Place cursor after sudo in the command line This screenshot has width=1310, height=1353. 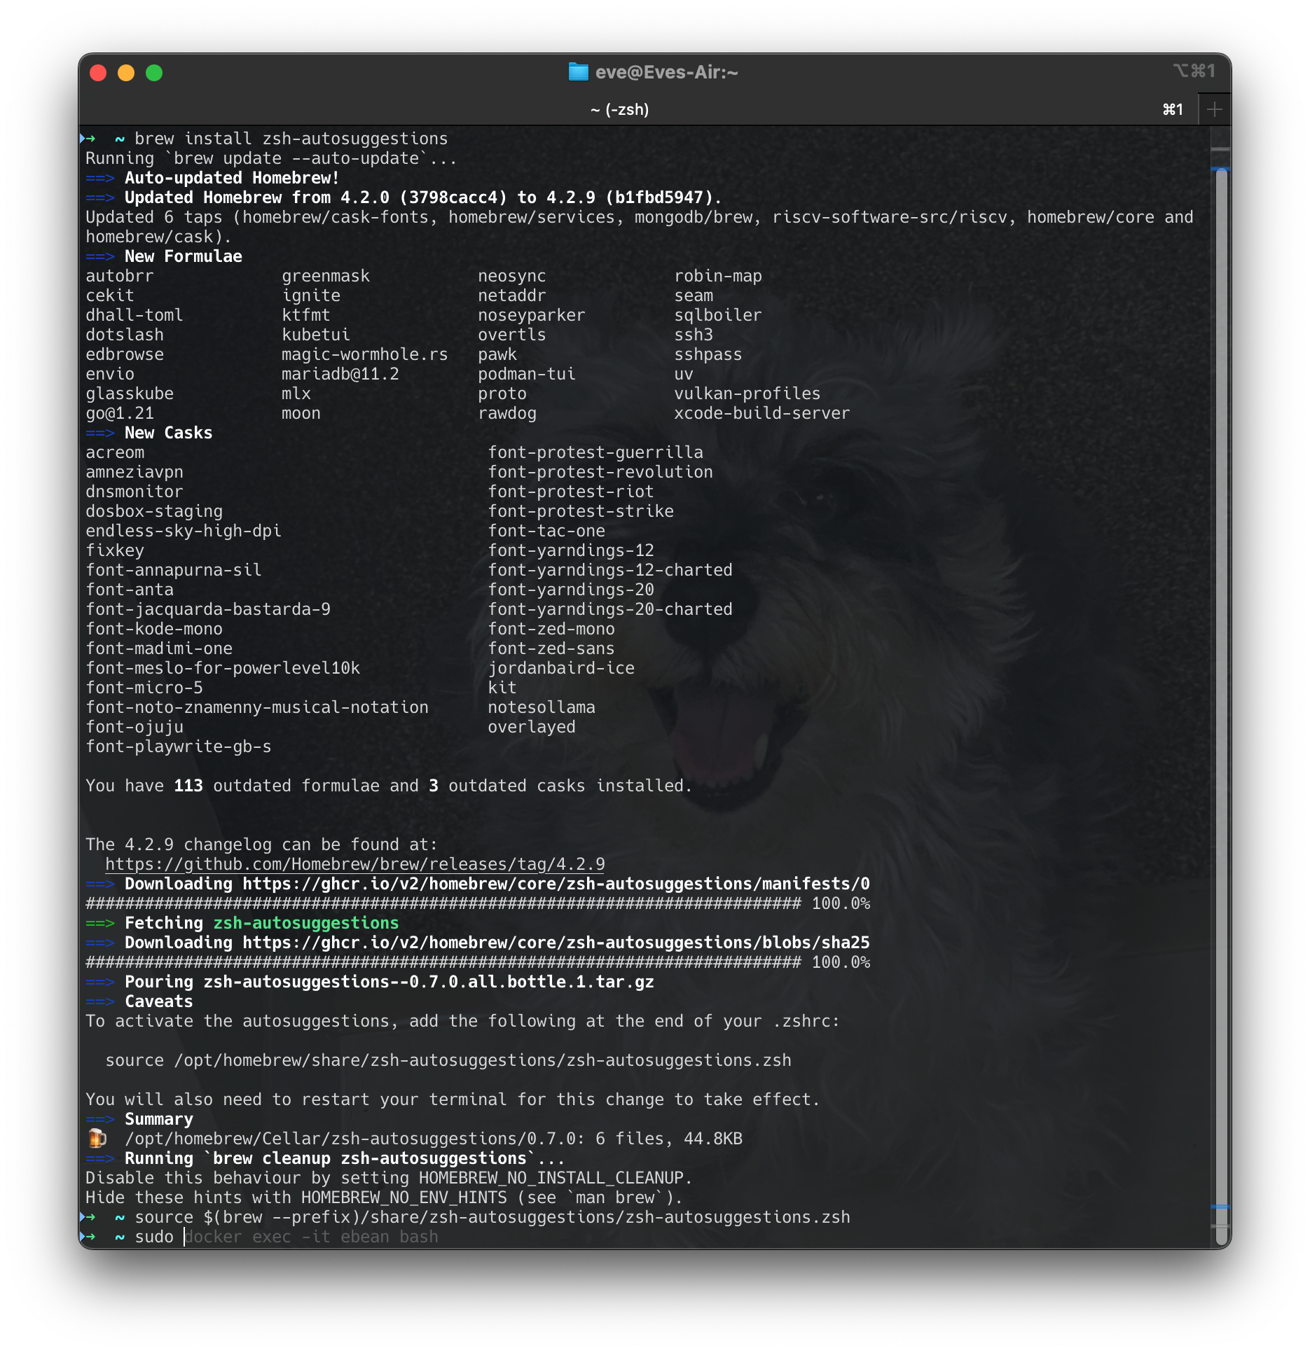(x=184, y=1237)
